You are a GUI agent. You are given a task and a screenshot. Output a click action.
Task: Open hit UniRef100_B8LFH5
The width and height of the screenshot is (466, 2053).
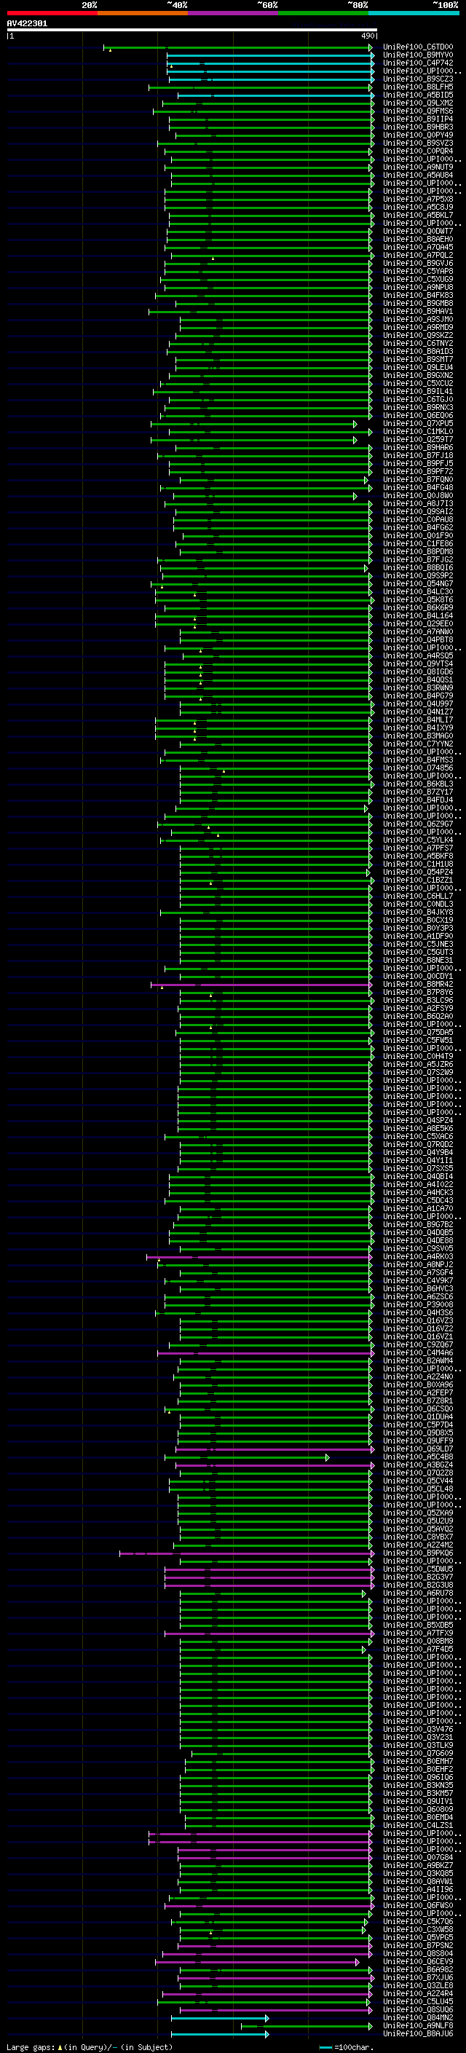tap(417, 87)
